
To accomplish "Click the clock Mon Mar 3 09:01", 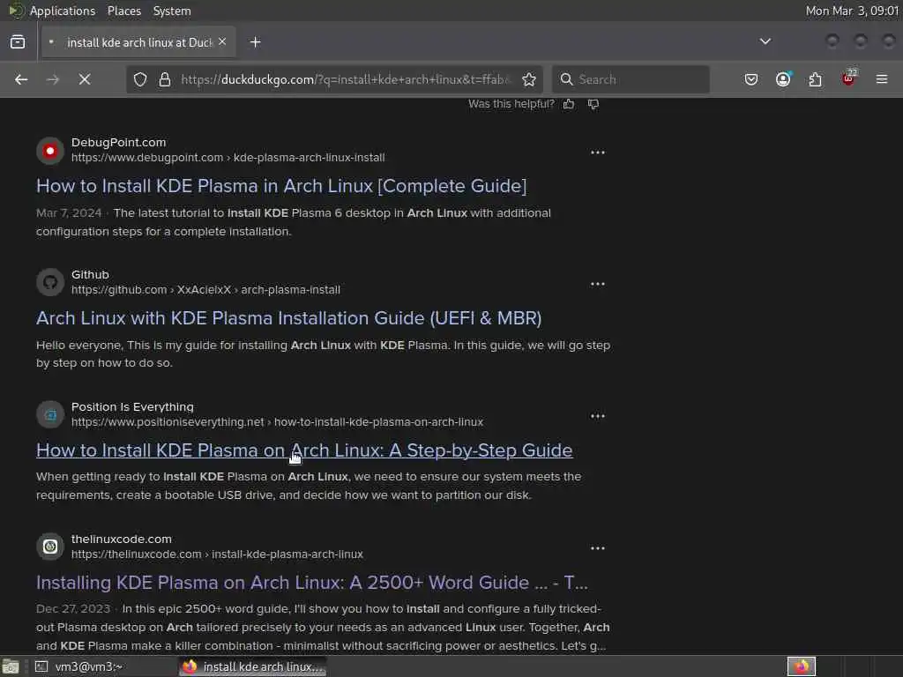I will pos(852,11).
